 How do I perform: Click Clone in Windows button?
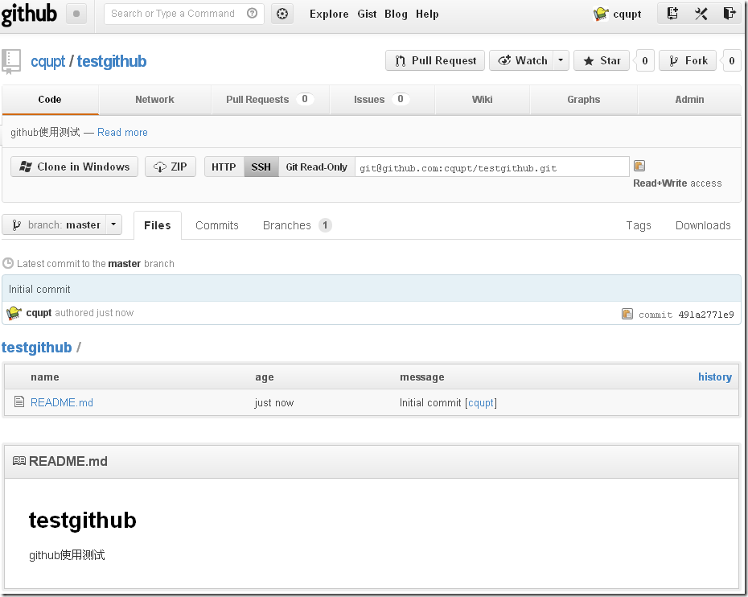tap(75, 167)
